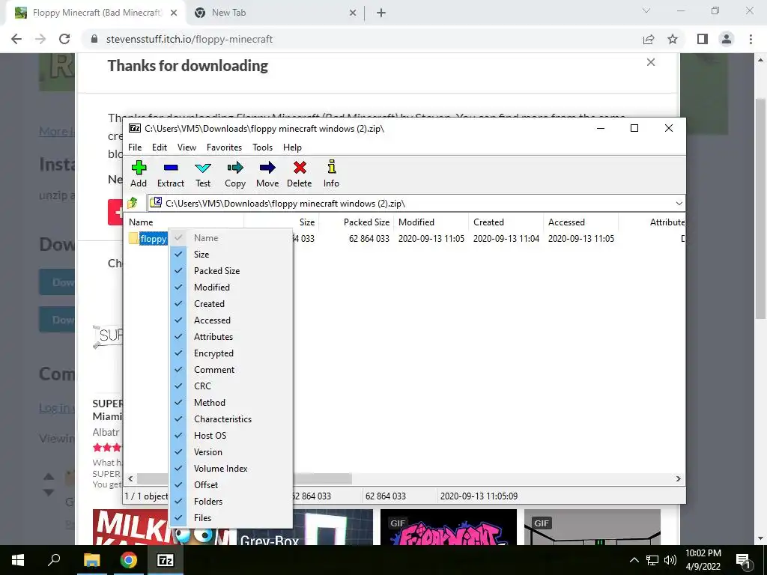Toggle the Volume Index column option
767x575 pixels.
pos(231,469)
